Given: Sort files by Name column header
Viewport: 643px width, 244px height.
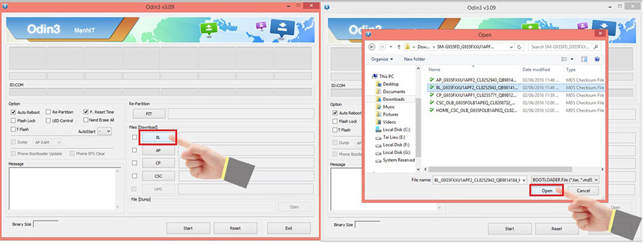Looking at the screenshot, I should (x=435, y=70).
